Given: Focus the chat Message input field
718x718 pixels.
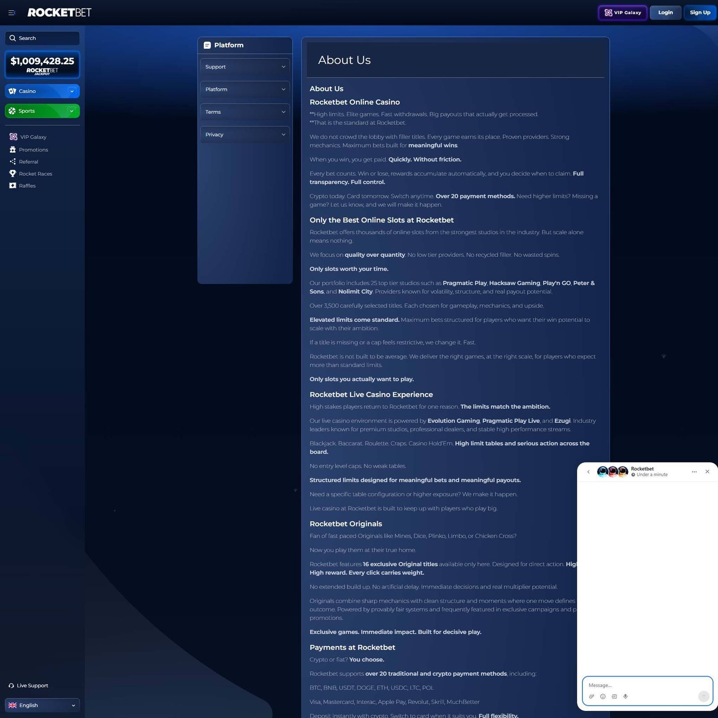Looking at the screenshot, I should [647, 685].
